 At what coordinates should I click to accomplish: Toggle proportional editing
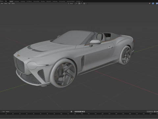[x=84, y=3]
